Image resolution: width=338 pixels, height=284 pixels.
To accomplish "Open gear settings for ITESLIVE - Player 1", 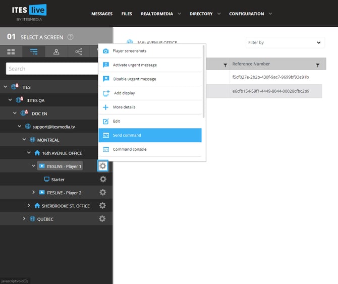I will (x=103, y=166).
